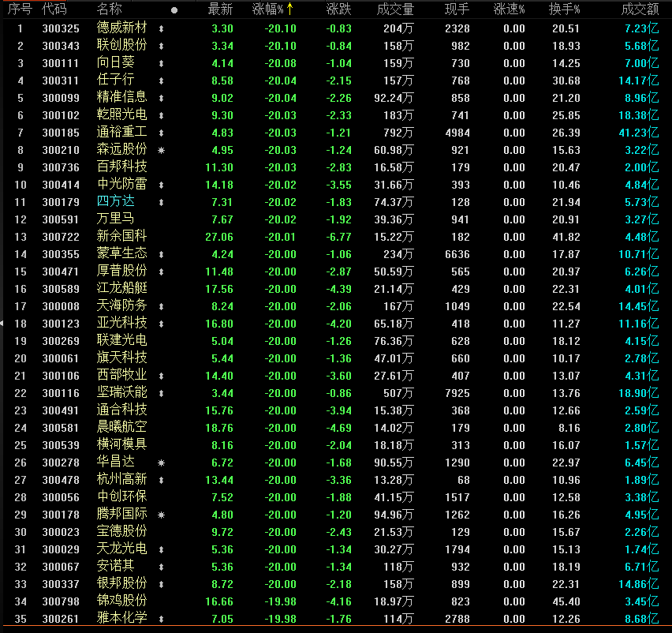Viewport: 672px width, 633px height.
Task: Click the 成交额 column header
Action: [x=640, y=9]
